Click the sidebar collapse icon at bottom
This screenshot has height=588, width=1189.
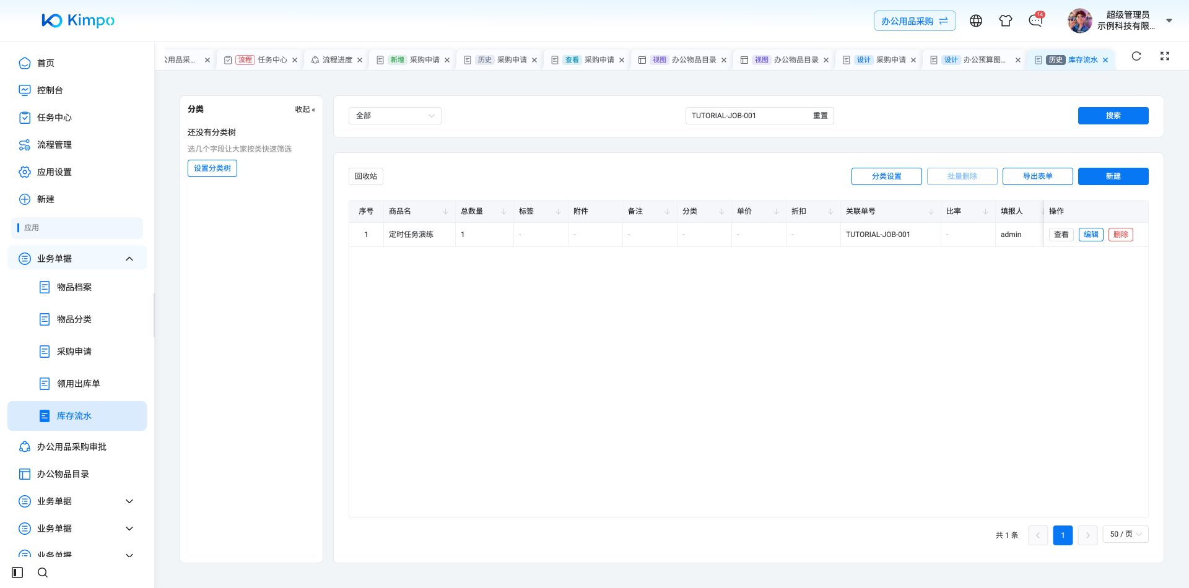pos(17,573)
